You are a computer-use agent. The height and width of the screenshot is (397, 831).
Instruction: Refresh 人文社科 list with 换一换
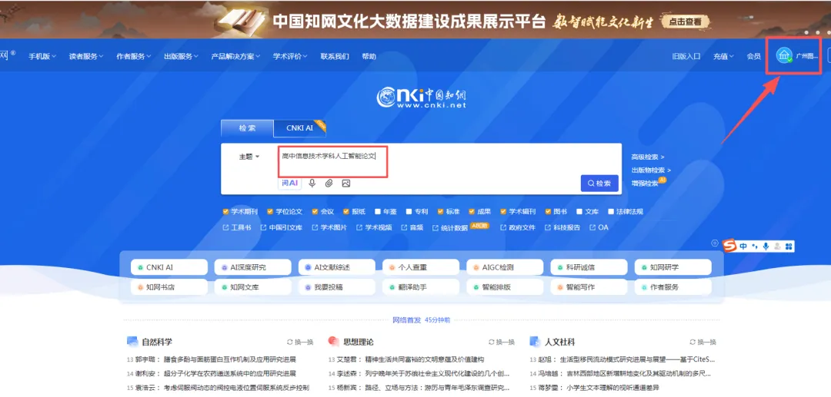(x=703, y=342)
